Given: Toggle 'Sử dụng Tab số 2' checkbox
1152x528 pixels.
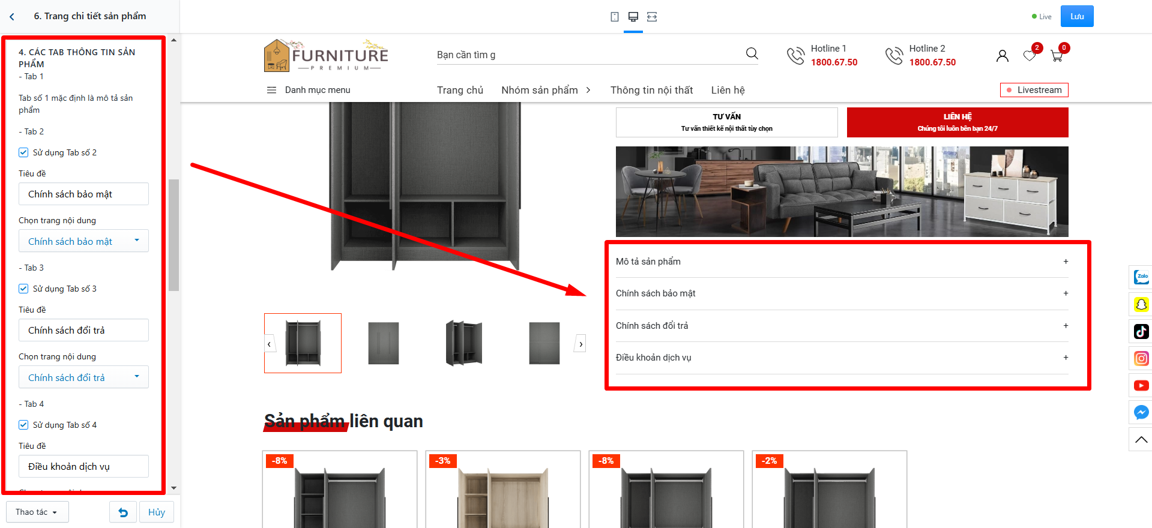Looking at the screenshot, I should point(23,152).
